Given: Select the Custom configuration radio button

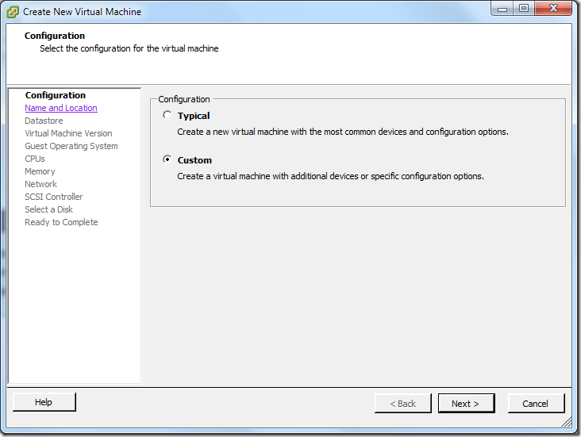Looking at the screenshot, I should [x=167, y=159].
